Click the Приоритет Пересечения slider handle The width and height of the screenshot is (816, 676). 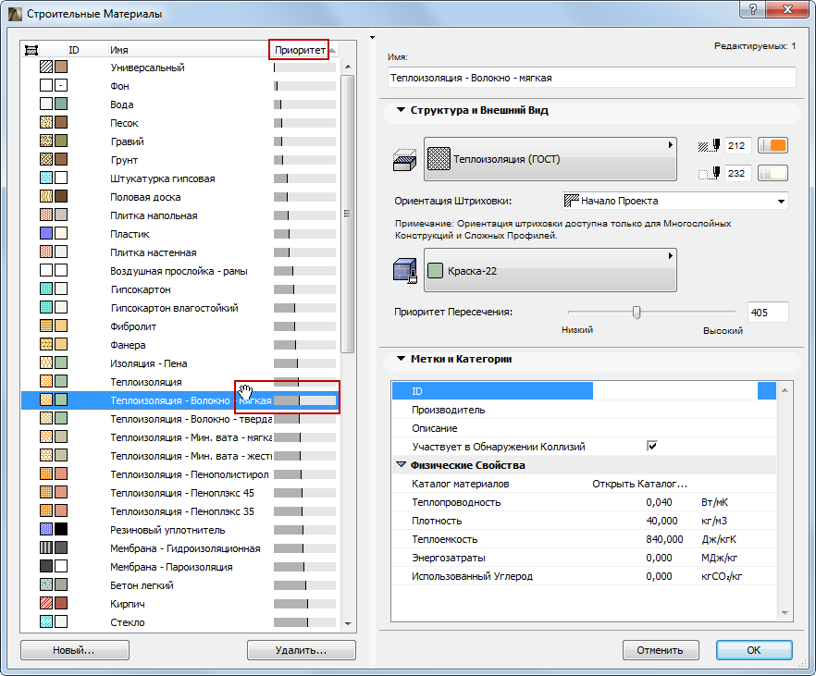point(636,312)
